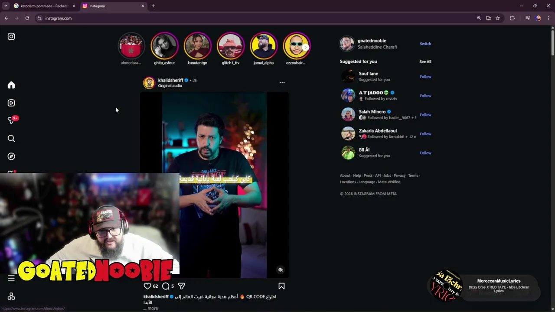555x312 pixels.
Task: Open the tab search dropdown arrow
Action: [5, 6]
